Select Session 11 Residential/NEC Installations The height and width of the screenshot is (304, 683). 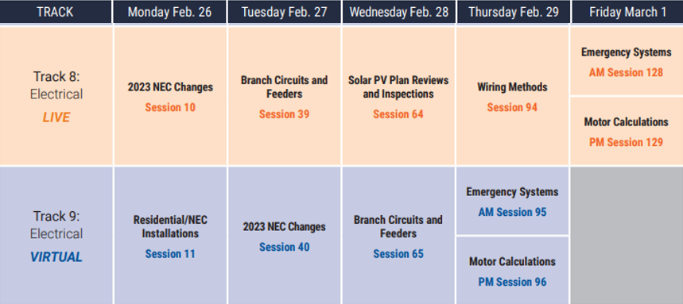coord(170,254)
